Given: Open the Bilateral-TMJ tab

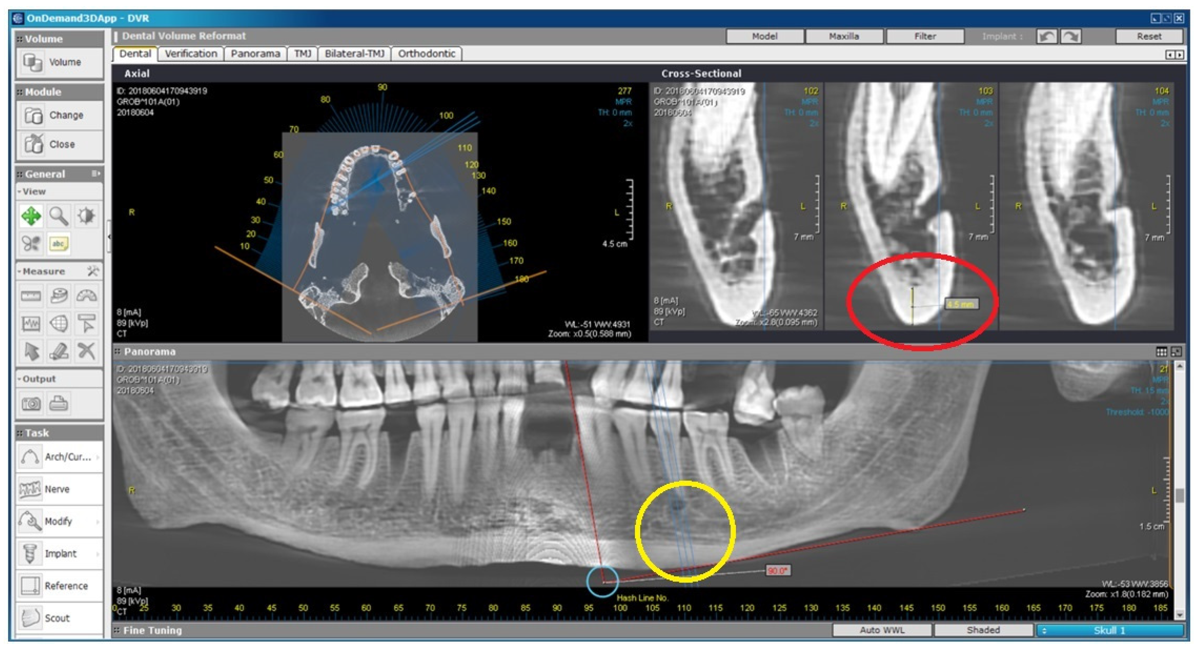Looking at the screenshot, I should click(354, 54).
